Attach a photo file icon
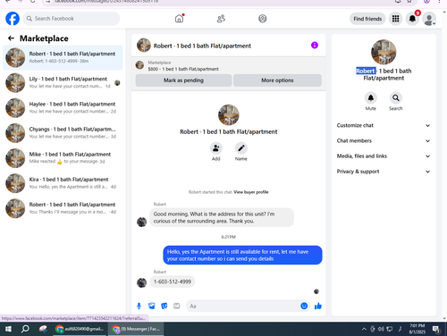The height and width of the screenshot is (336, 447). [x=152, y=306]
